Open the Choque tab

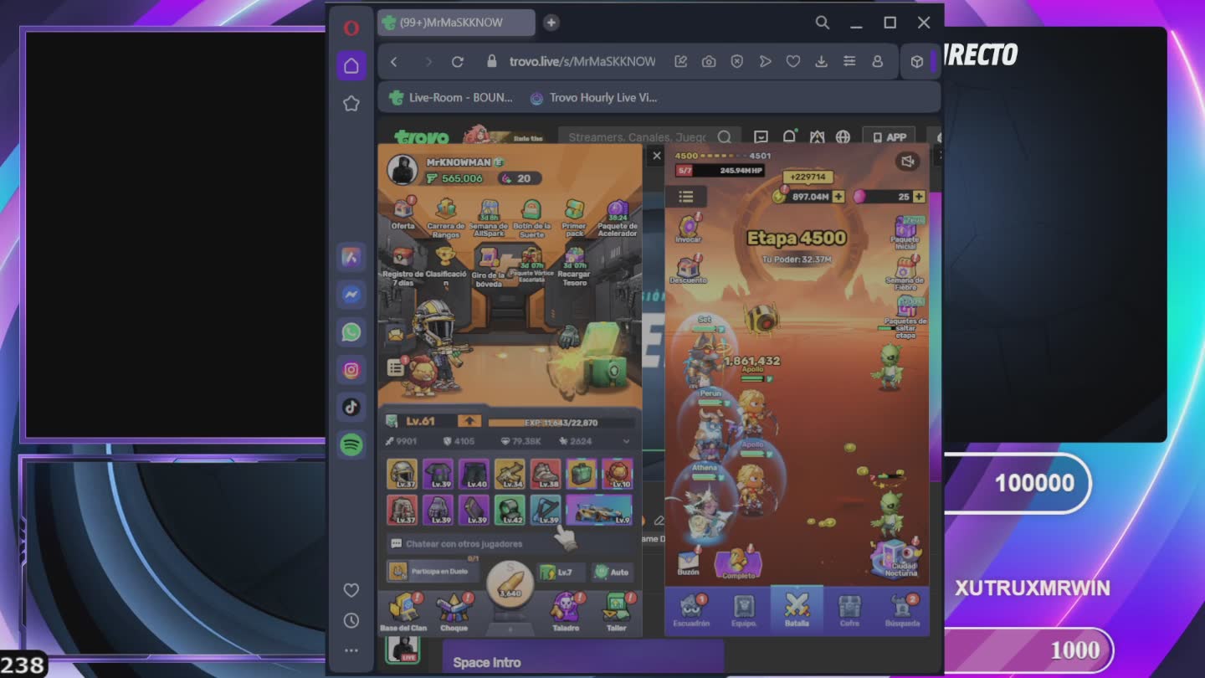coord(454,612)
